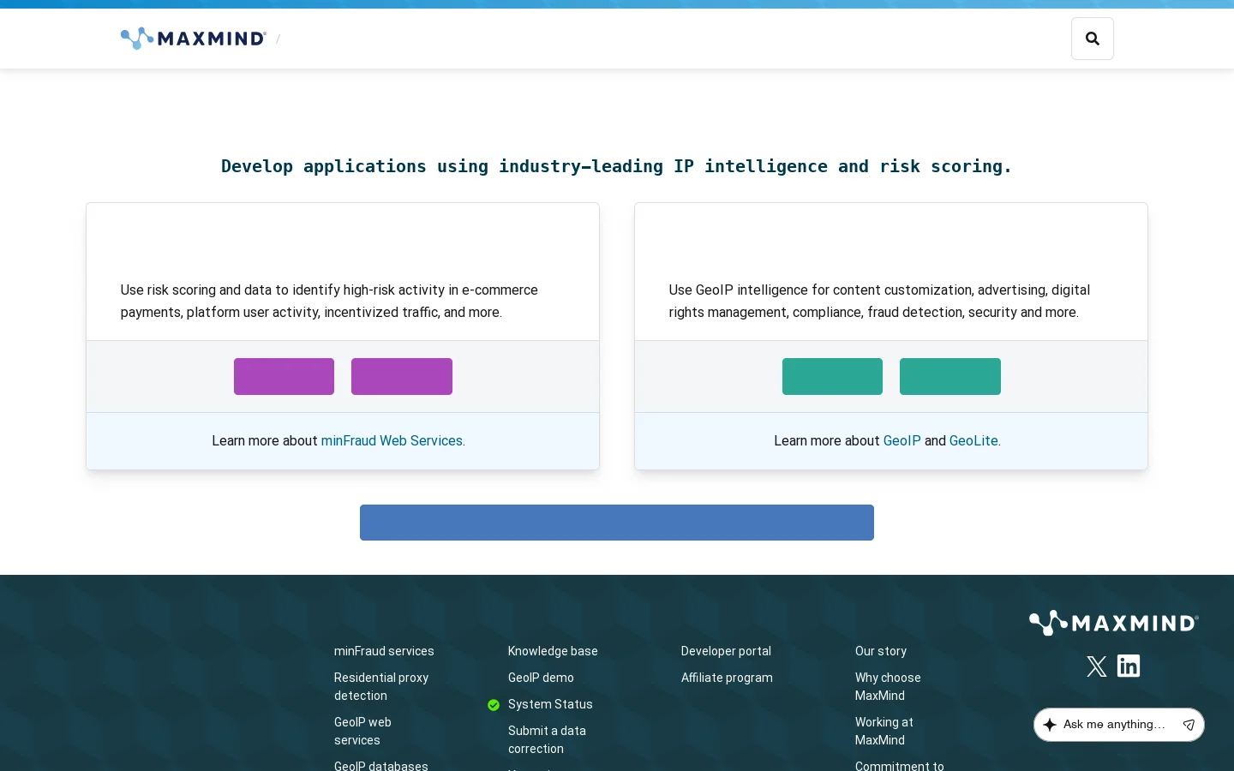Open Our story footer link
Viewport: 1234px width, 771px height.
[881, 651]
